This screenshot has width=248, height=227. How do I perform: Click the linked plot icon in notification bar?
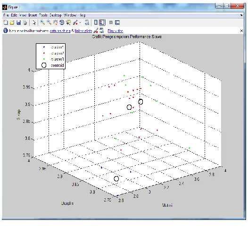click(x=101, y=31)
